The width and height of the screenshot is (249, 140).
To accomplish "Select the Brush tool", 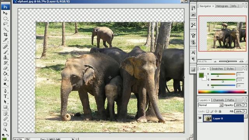I will point(5,52).
